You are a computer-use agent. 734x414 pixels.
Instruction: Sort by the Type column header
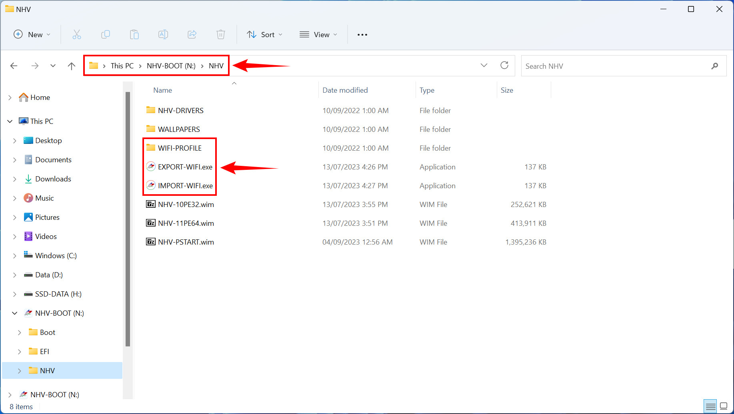(427, 90)
